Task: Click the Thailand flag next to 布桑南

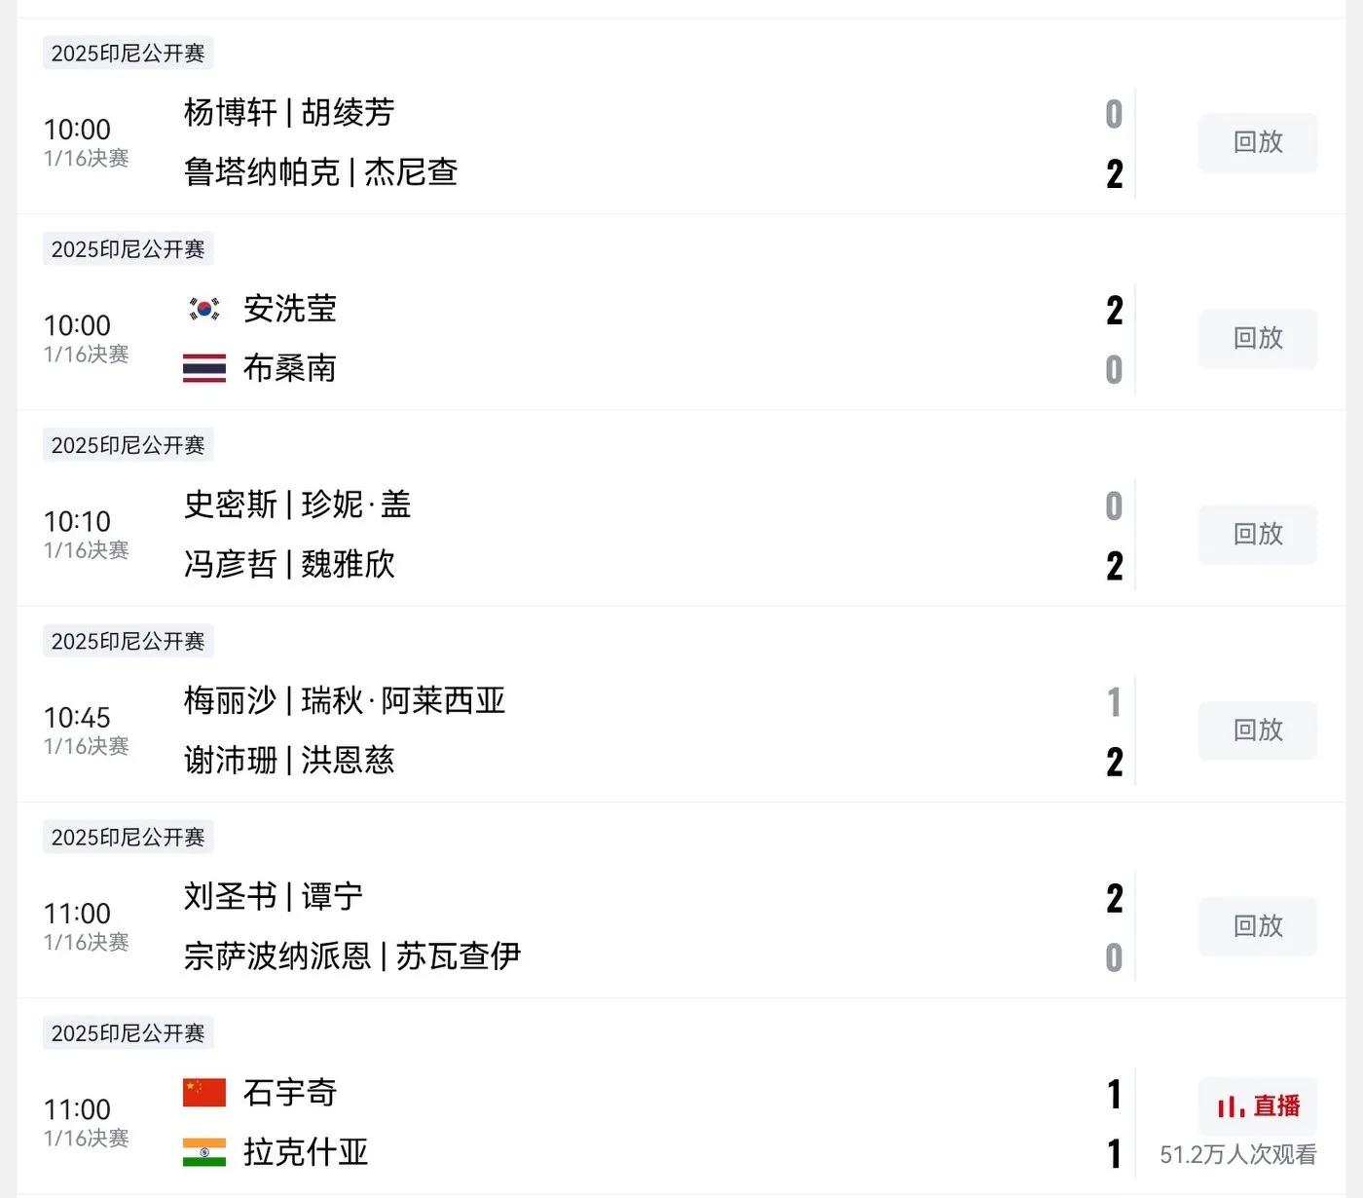Action: (204, 368)
